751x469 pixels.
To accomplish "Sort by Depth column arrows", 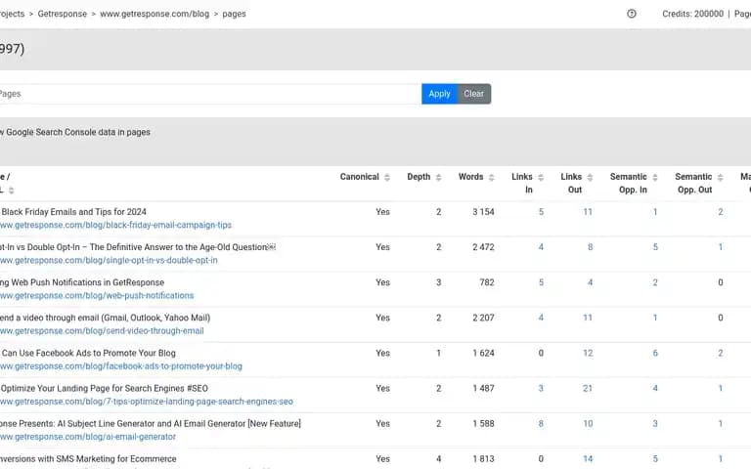I will pos(438,178).
